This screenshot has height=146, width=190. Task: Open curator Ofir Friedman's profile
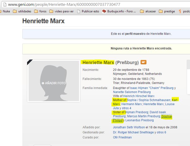(122, 137)
